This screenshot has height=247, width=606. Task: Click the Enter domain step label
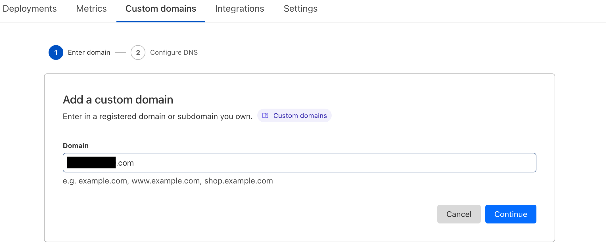(x=89, y=52)
